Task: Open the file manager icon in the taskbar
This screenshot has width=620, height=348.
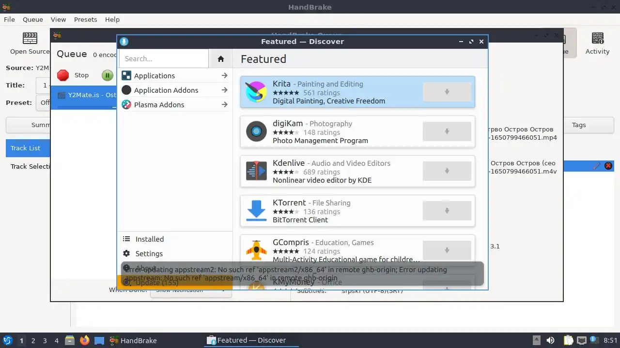Action: 69,340
